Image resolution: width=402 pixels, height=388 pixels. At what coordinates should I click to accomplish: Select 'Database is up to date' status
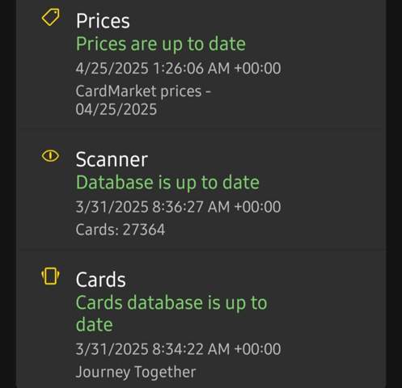click(x=167, y=183)
